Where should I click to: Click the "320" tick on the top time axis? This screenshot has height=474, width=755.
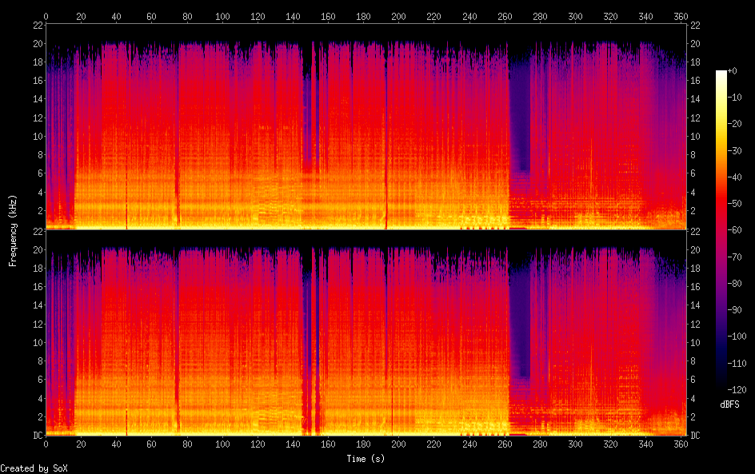[610, 16]
